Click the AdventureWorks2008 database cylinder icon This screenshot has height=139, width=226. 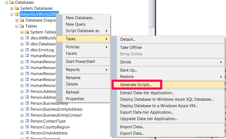coord(17,14)
